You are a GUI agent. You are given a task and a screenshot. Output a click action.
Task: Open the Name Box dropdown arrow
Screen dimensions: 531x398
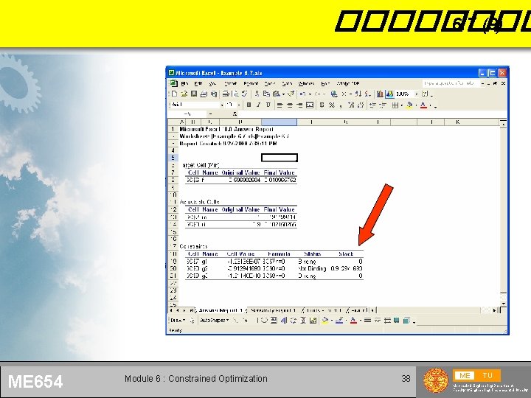click(x=210, y=114)
